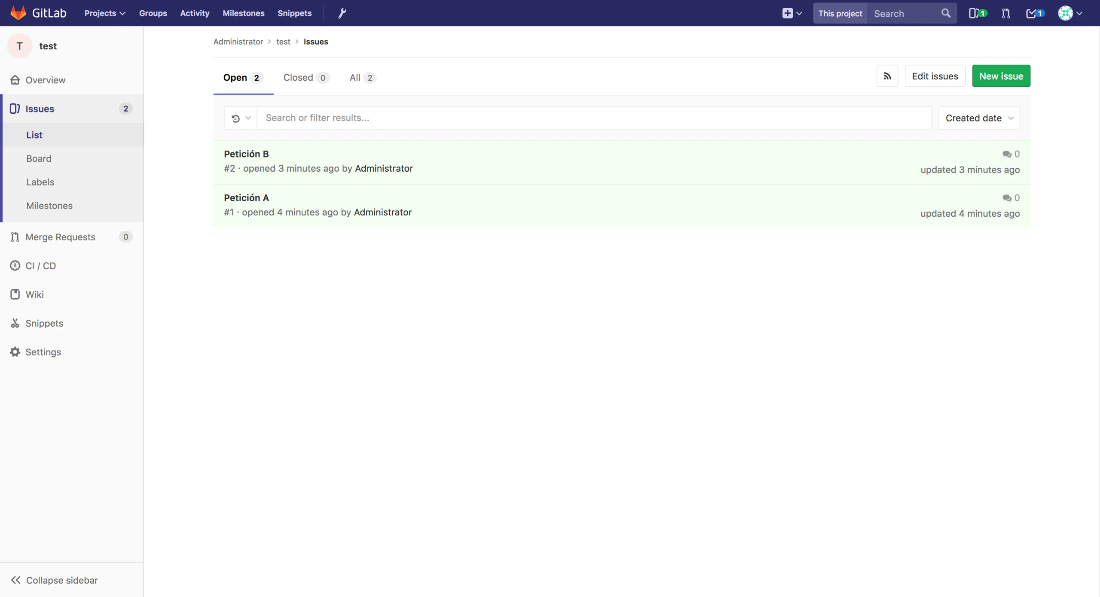Click the search magnifier icon

coord(946,13)
